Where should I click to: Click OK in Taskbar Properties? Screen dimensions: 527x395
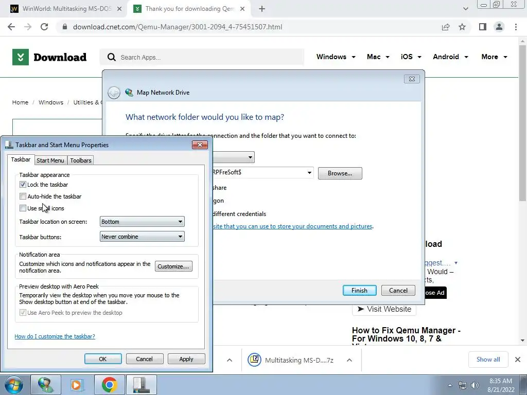[103, 358]
